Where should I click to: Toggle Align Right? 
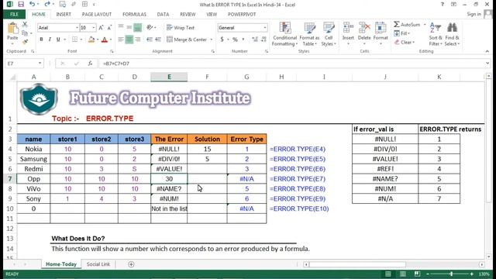point(138,40)
